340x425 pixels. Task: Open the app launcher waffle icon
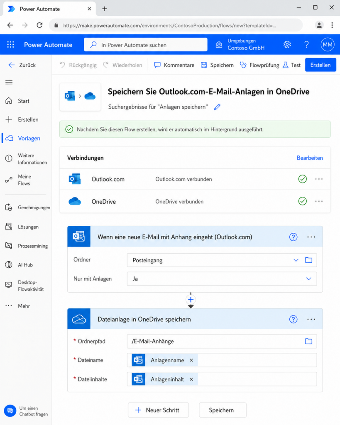[10, 44]
